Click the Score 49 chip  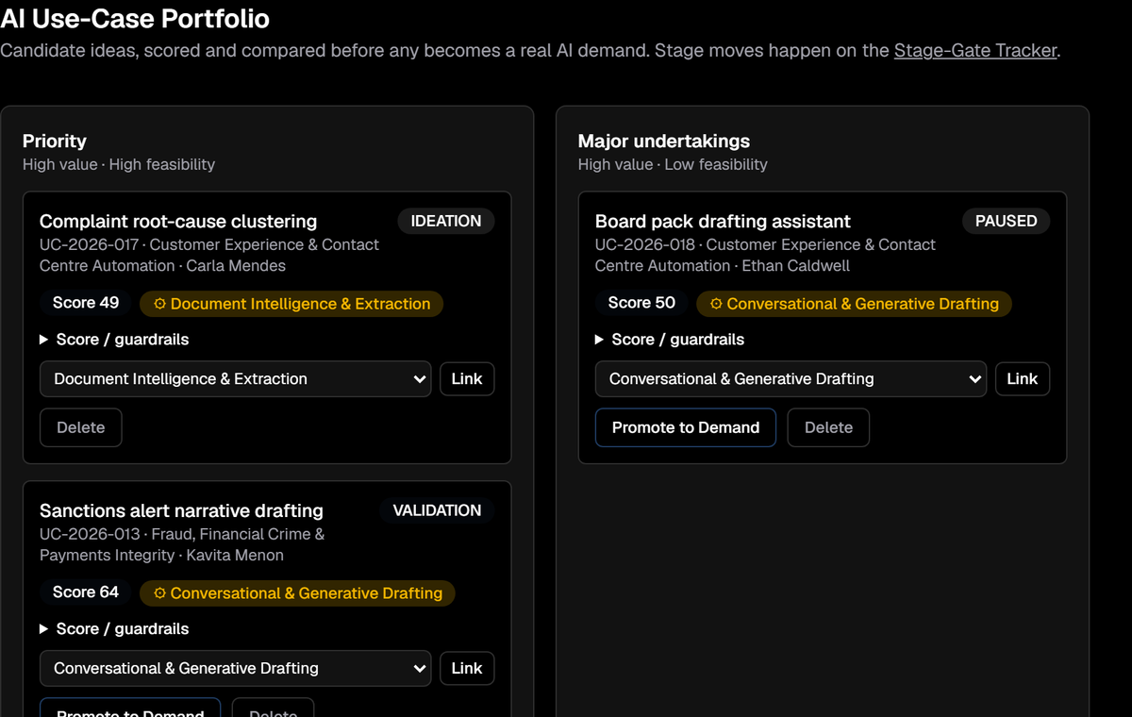[86, 303]
